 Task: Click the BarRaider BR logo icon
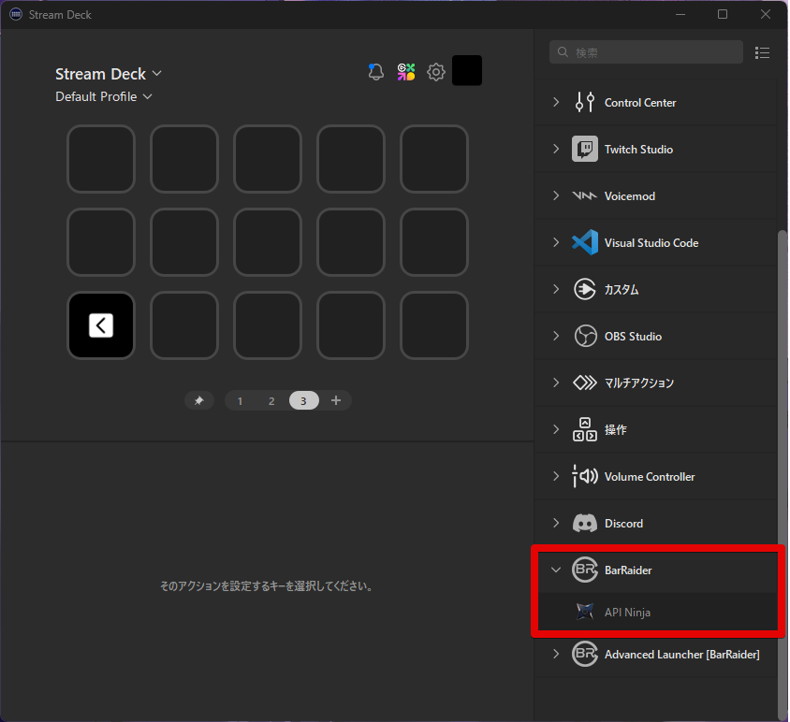click(x=584, y=570)
